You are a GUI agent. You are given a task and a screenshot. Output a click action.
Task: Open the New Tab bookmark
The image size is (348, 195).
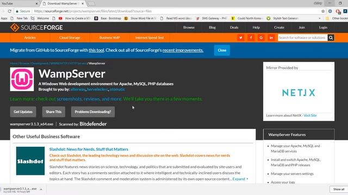(x=20, y=18)
